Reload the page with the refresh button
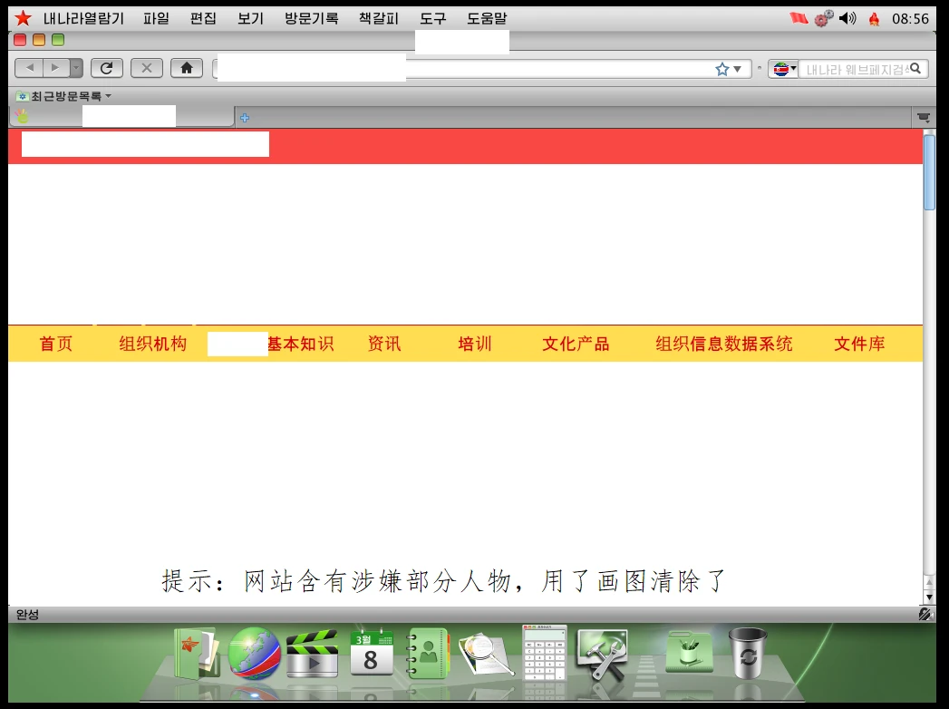Image resolution: width=949 pixels, height=709 pixels. click(107, 68)
